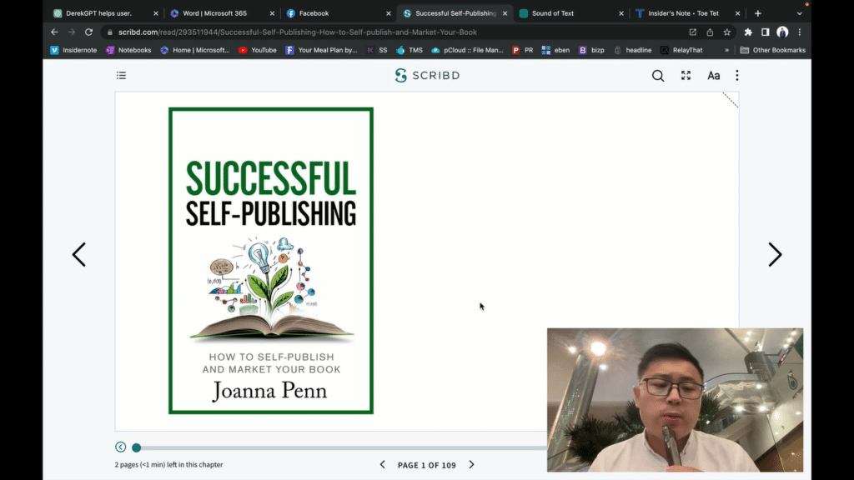Toggle the browser side panel
This screenshot has height=480, width=854.
pyautogui.click(x=766, y=32)
